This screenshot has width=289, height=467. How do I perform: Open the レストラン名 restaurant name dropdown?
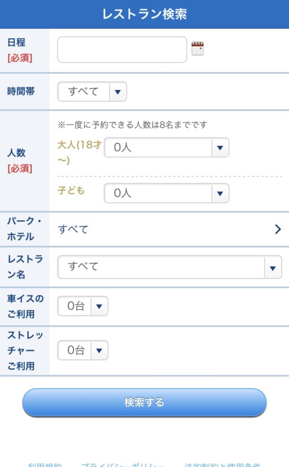point(169,267)
